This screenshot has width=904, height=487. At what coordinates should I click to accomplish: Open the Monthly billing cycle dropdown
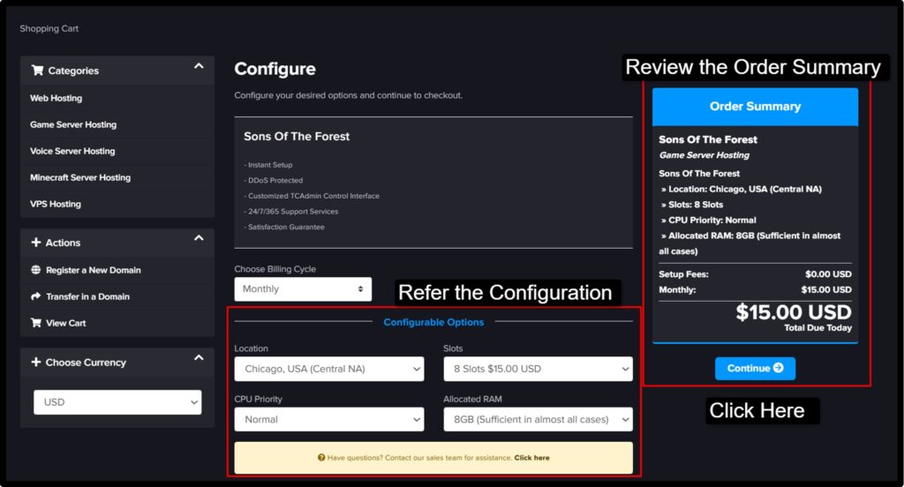point(303,289)
